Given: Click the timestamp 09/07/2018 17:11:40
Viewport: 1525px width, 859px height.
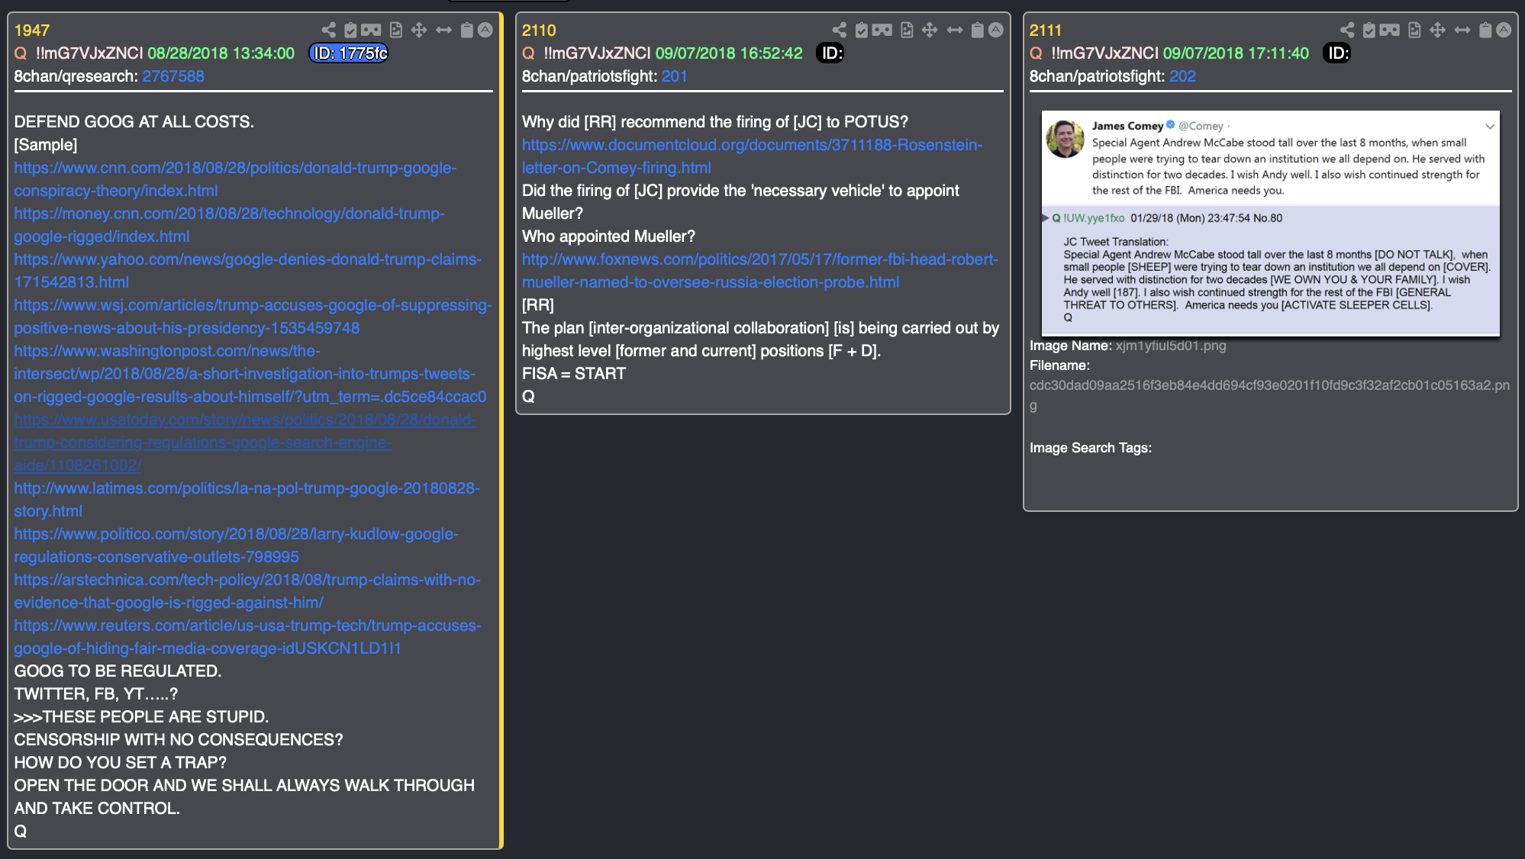Looking at the screenshot, I should (x=1236, y=53).
